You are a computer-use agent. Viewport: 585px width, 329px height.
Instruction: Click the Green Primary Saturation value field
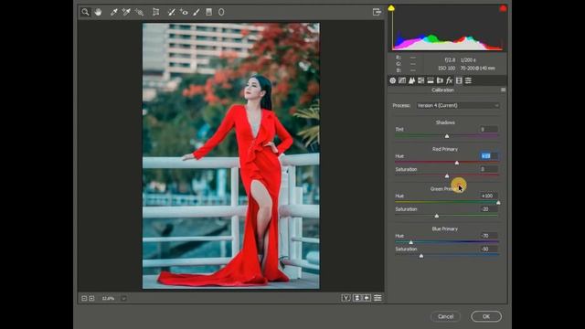[x=488, y=209]
